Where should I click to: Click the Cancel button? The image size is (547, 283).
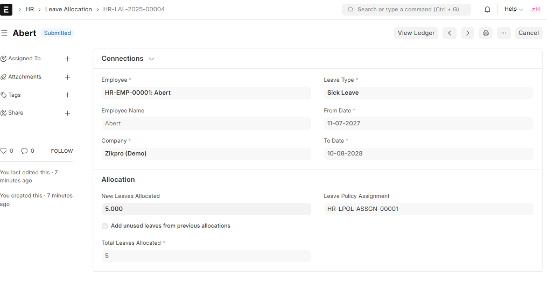(x=529, y=33)
